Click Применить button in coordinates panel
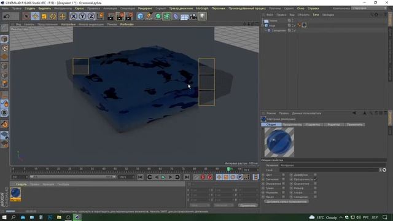Image resolution: width=393 pixels, height=221 pixels. click(247, 206)
